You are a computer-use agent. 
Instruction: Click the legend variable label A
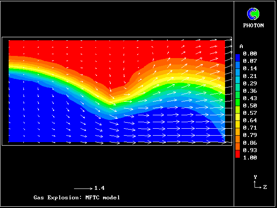(x=241, y=46)
